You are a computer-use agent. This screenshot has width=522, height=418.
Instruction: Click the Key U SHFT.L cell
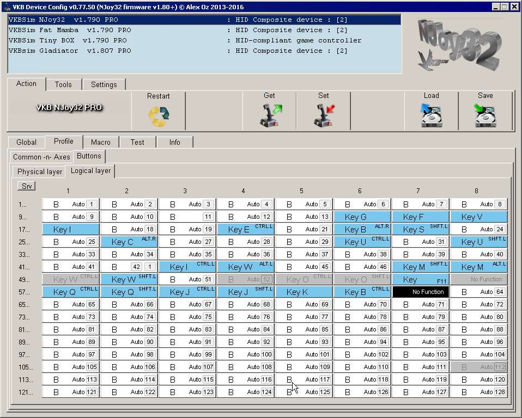479,242
